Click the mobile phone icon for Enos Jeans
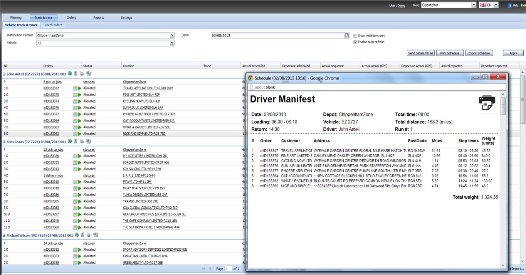Screen dimensions: 526x275 tap(76, 142)
